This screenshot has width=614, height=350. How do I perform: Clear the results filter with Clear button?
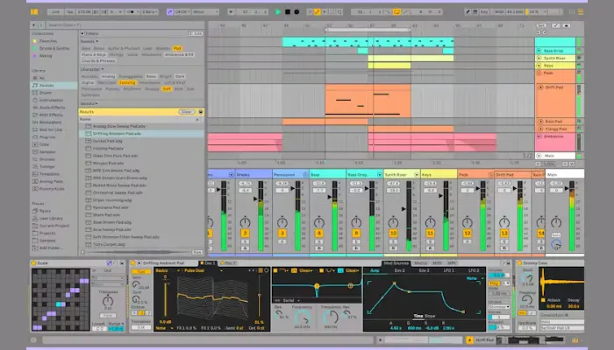[186, 112]
